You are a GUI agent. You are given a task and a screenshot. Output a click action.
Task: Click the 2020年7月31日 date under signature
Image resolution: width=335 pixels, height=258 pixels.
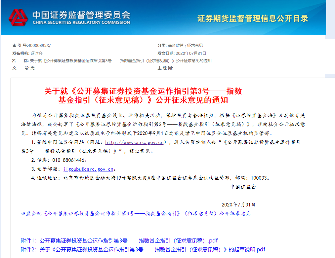tap(238, 205)
